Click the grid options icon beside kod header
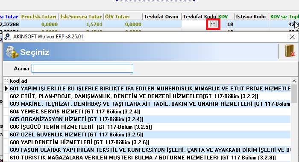299x162 pixels. pos(6,81)
